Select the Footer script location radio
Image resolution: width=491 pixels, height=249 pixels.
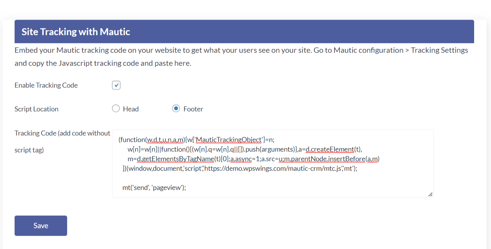click(x=176, y=109)
